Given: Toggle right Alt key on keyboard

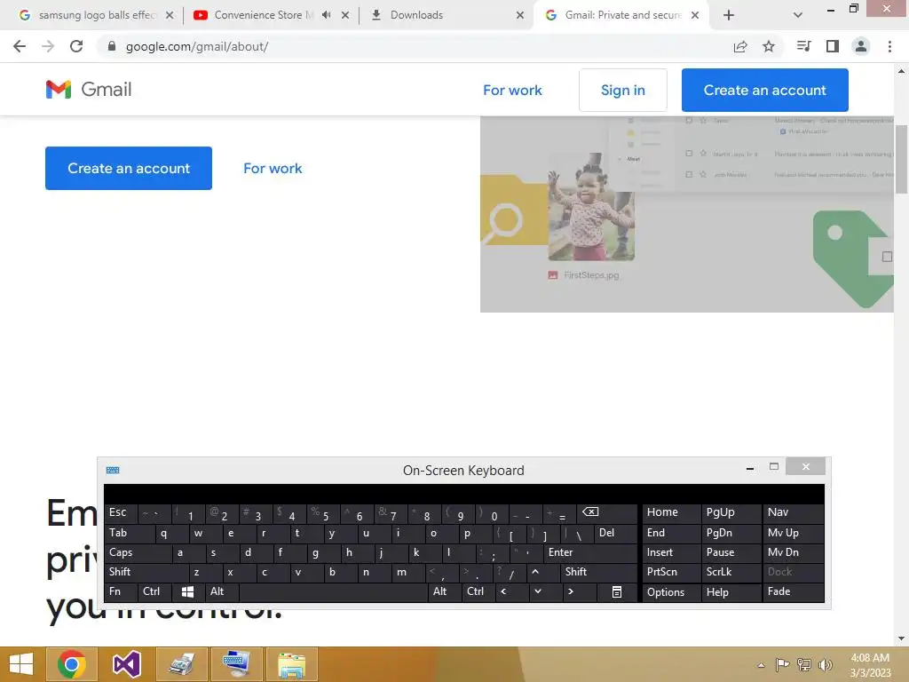Looking at the screenshot, I should pyautogui.click(x=444, y=592).
